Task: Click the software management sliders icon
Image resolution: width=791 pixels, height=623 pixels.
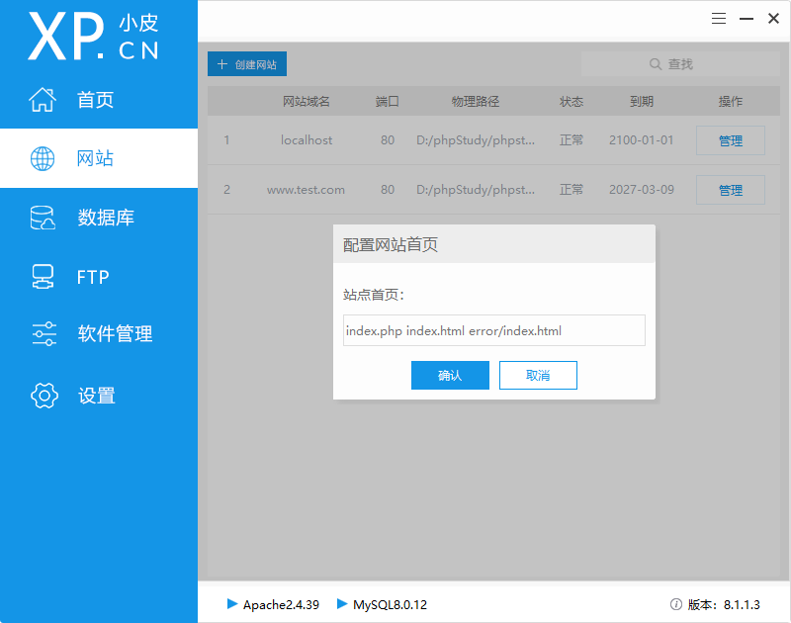Action: (44, 334)
